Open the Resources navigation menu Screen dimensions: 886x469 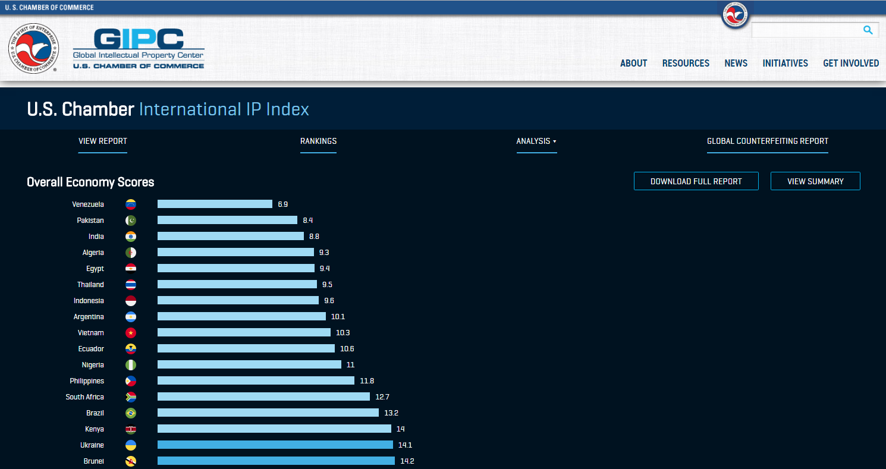coord(686,63)
